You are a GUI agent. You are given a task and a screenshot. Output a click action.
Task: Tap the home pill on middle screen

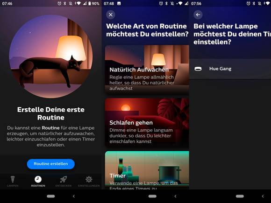(x=152, y=196)
